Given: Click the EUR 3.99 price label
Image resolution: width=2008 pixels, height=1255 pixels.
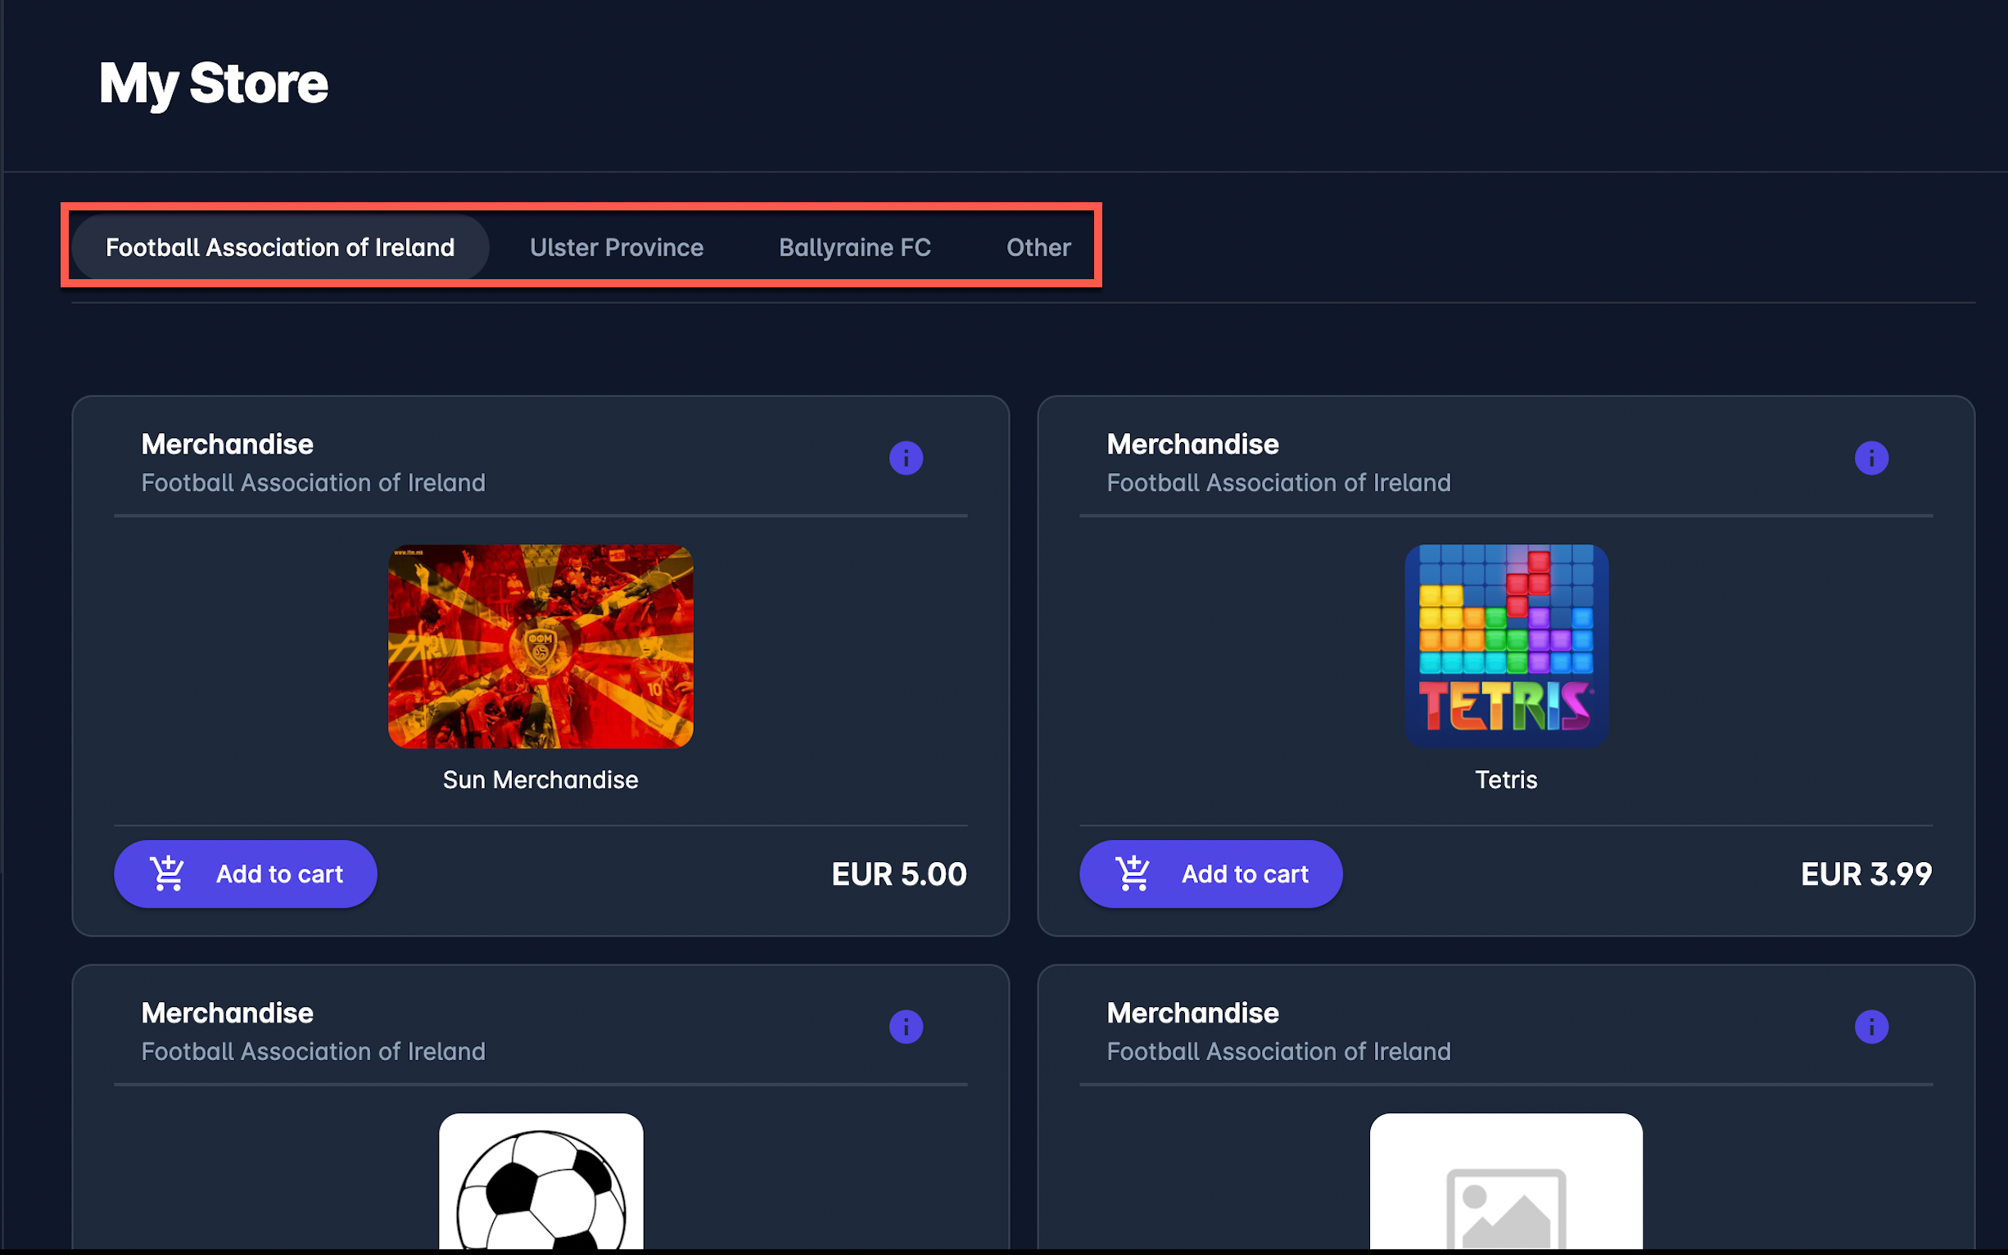Looking at the screenshot, I should point(1866,874).
